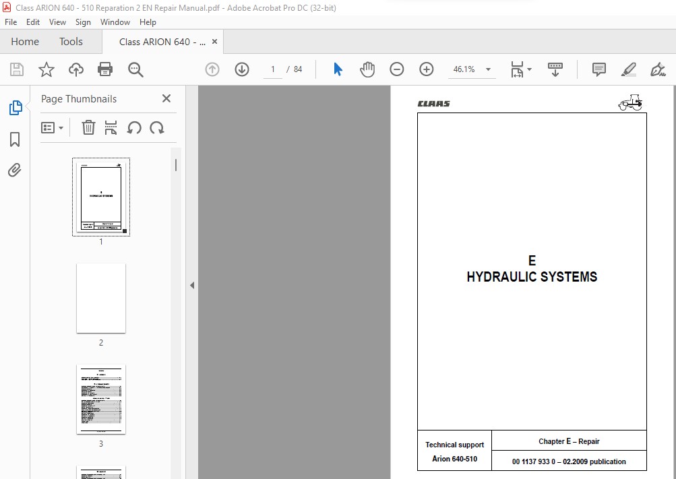Open the Edit menu

point(33,22)
